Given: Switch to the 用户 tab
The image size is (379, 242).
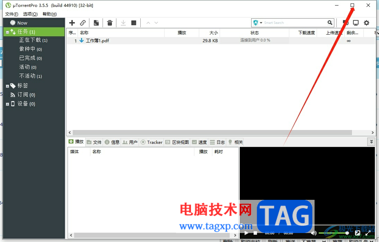Looking at the screenshot, I should (130, 142).
